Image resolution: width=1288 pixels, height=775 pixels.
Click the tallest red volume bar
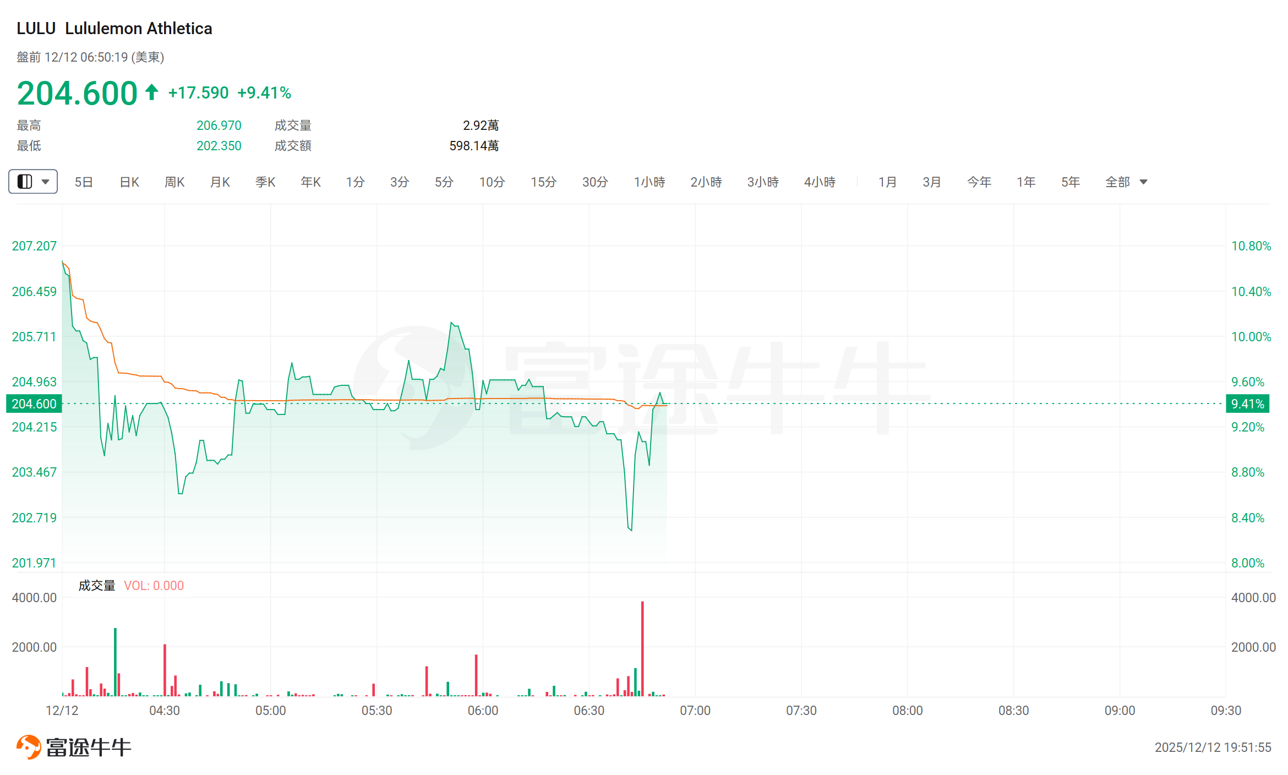pos(642,650)
